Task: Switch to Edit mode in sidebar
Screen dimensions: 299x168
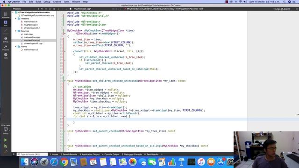Action: tap(6, 23)
